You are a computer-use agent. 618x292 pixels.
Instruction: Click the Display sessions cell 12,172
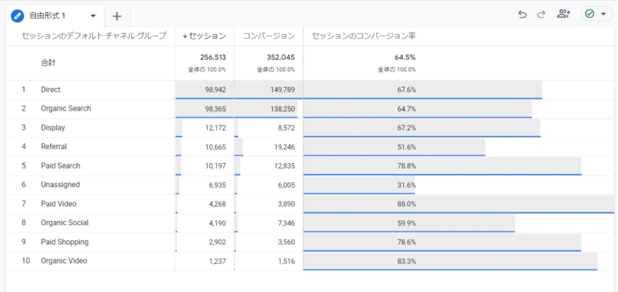216,128
